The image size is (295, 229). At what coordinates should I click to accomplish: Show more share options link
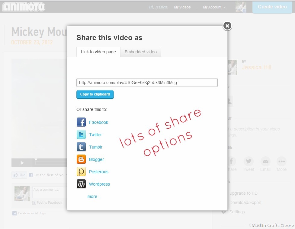click(x=94, y=196)
